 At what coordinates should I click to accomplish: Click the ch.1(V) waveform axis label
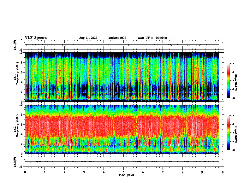[15, 45]
